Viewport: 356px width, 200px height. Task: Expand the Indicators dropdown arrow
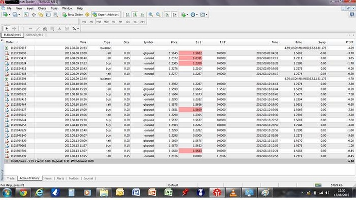[187, 15]
